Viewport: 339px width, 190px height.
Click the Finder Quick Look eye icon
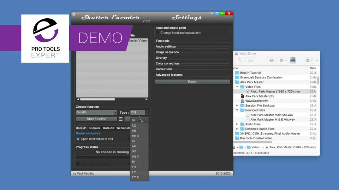pyautogui.click(x=272, y=60)
